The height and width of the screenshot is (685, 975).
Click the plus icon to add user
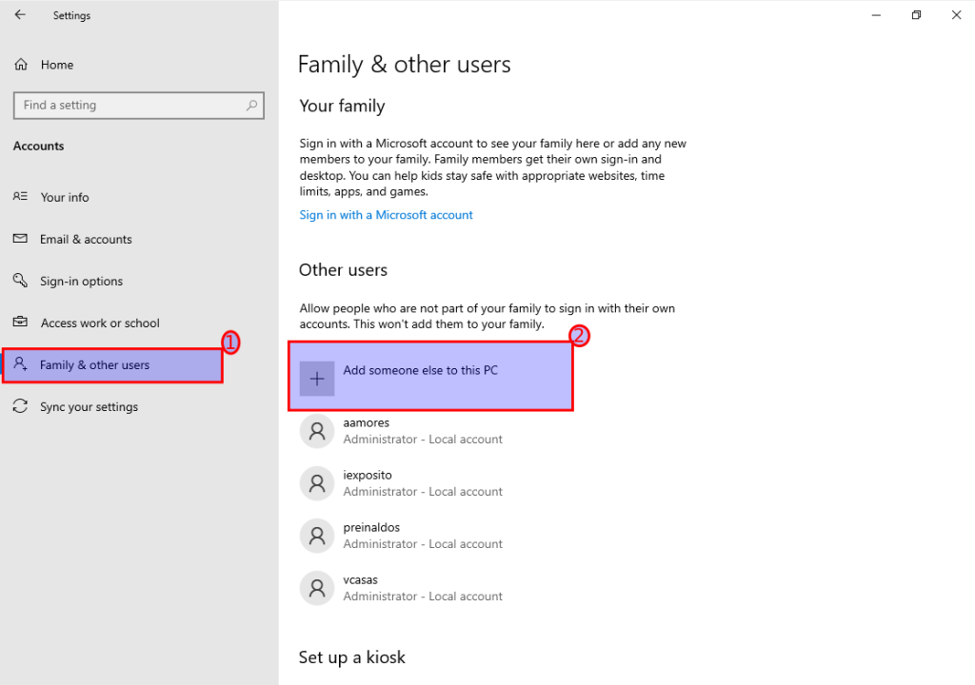tap(317, 379)
